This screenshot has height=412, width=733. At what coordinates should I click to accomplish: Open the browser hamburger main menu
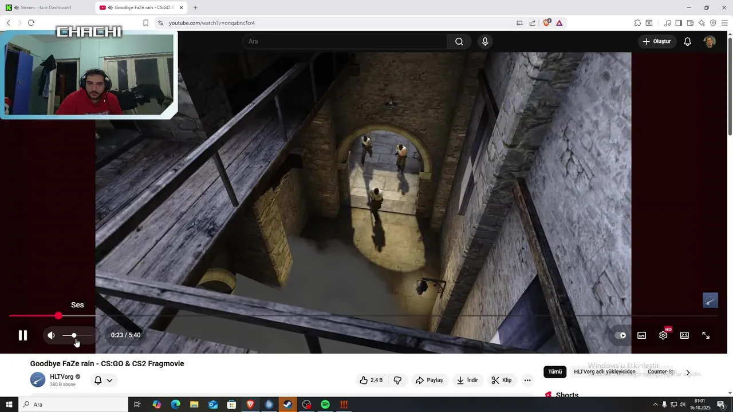[724, 23]
